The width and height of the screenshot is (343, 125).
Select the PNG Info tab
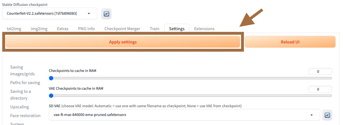86,28
